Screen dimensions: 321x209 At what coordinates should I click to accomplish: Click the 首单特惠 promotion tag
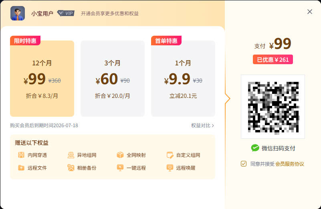[x=166, y=41]
